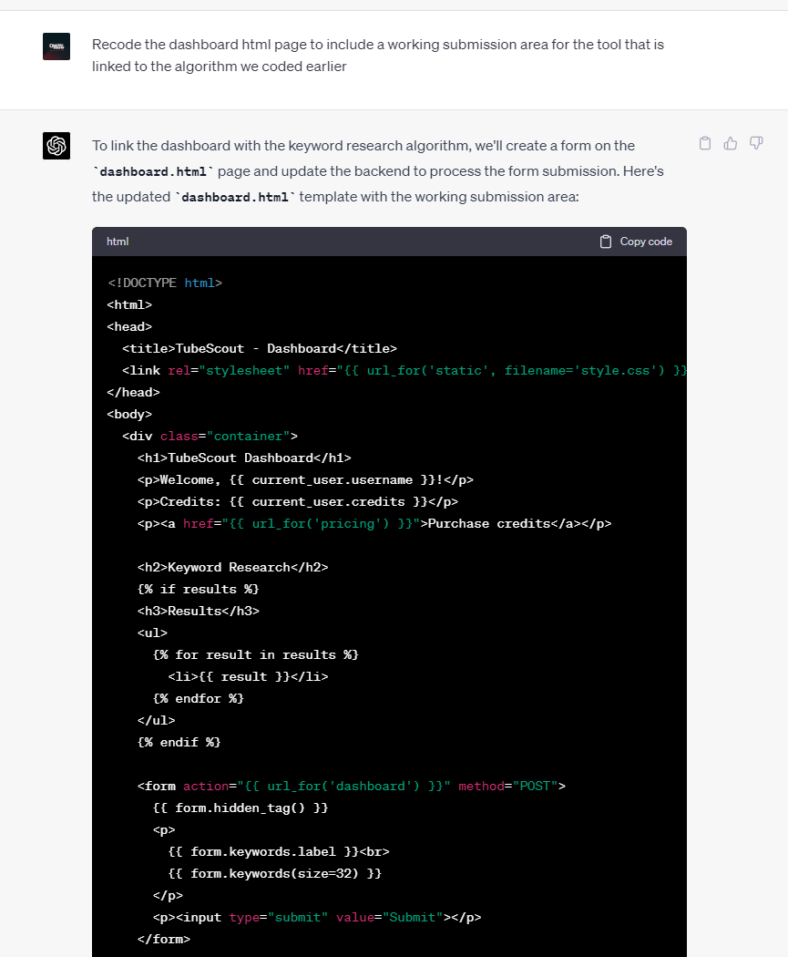The height and width of the screenshot is (957, 788).
Task: Click the html language label of code block
Action: 118,242
